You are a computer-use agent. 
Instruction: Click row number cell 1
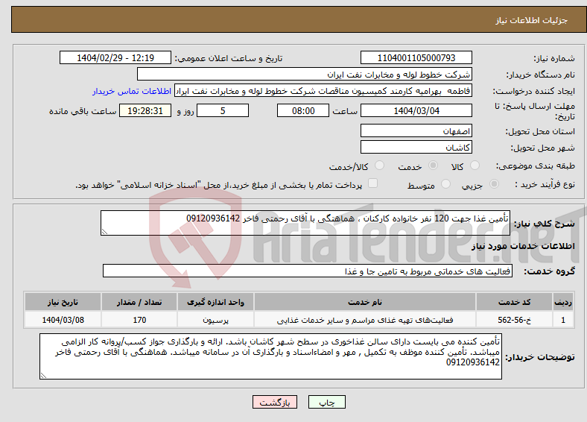[x=563, y=320]
